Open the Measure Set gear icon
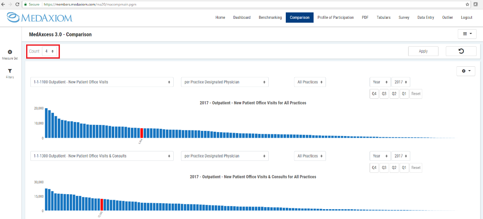Image resolution: width=483 pixels, height=219 pixels. point(10,52)
